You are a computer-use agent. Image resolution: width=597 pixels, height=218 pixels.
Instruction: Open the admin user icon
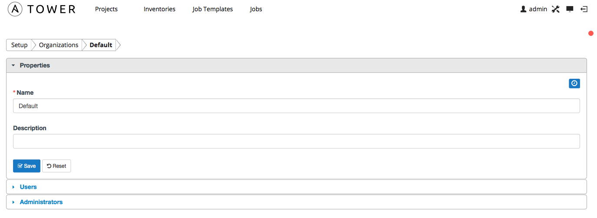point(523,9)
